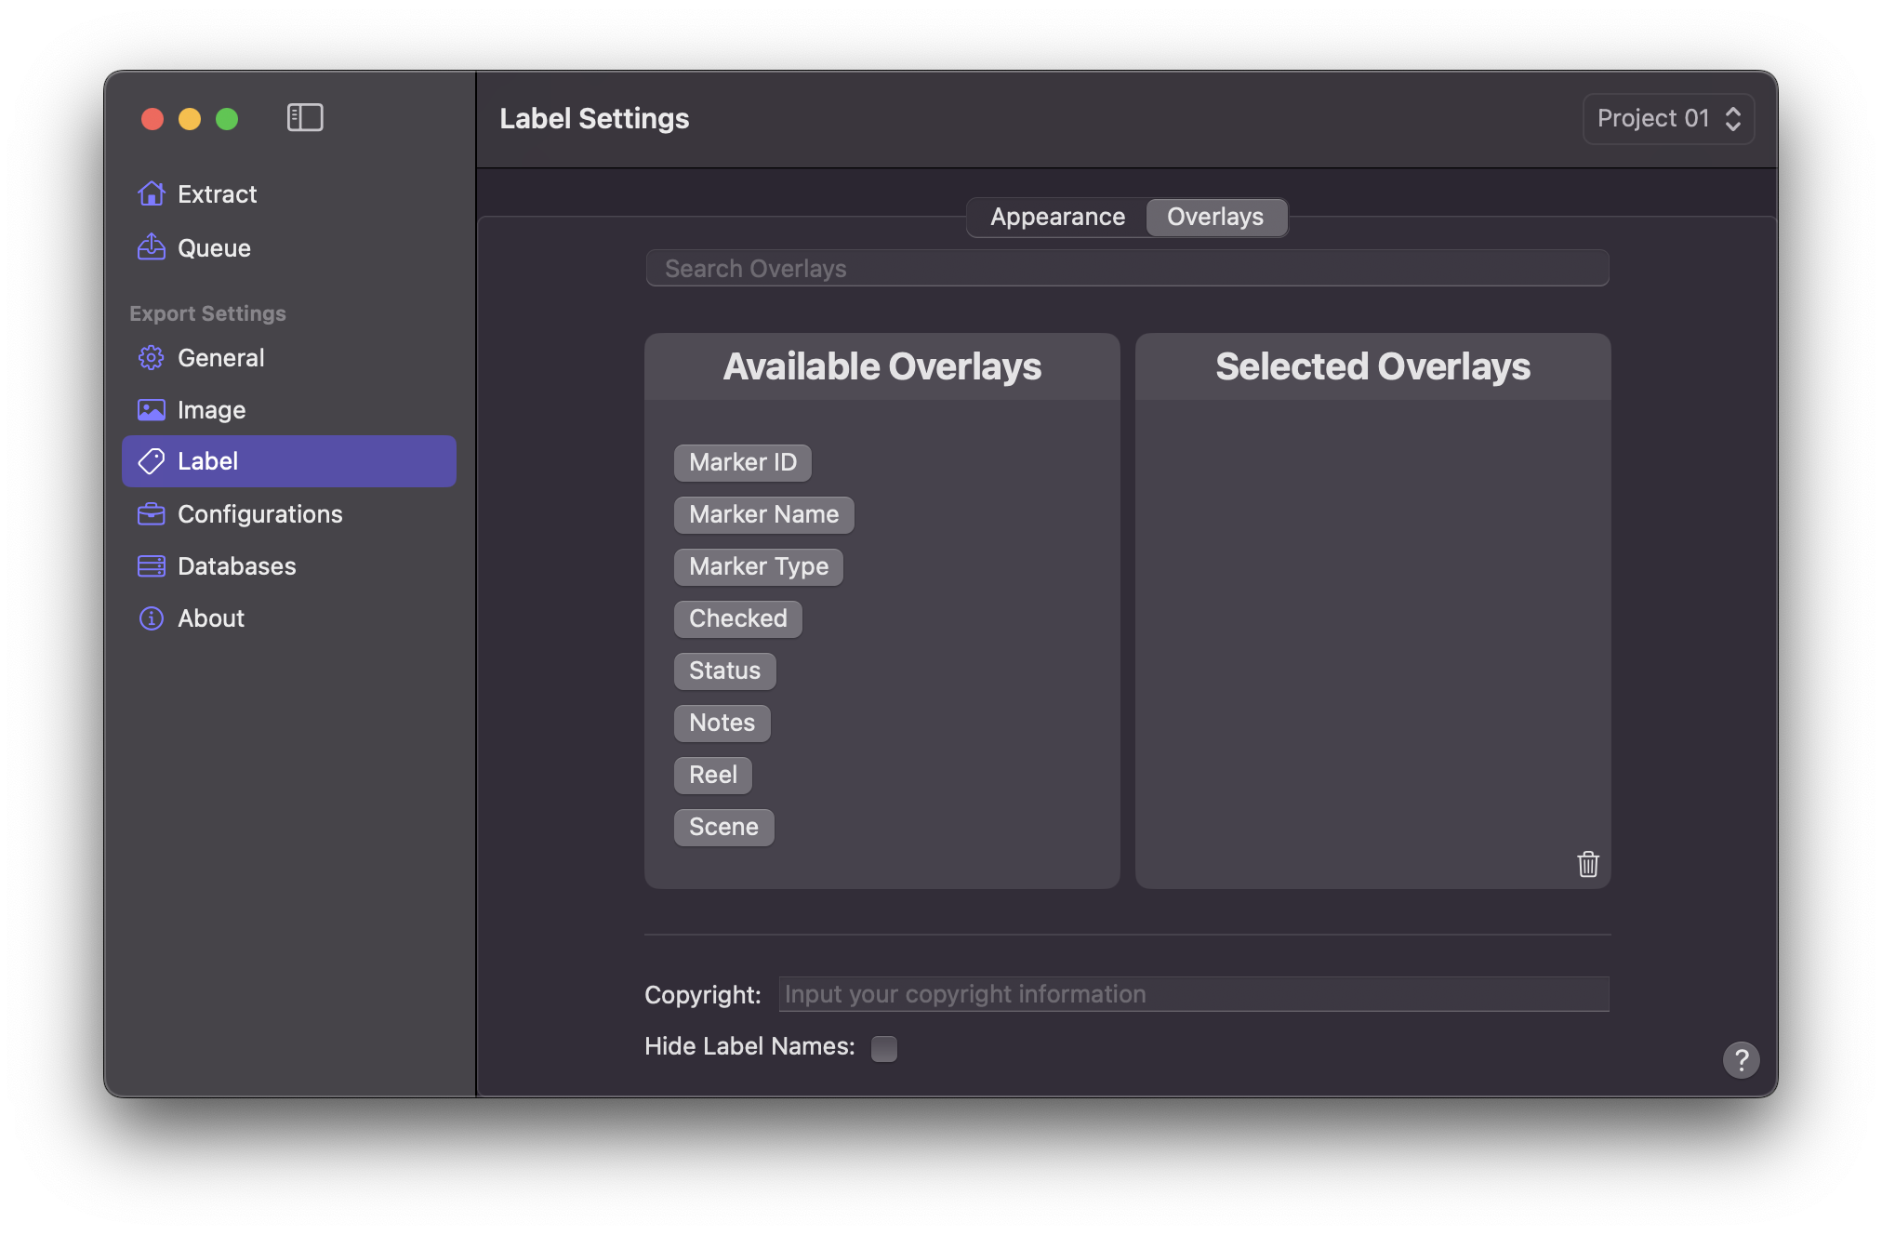The height and width of the screenshot is (1235, 1882).
Task: Click the trash icon in Selected Overlays
Action: pyautogui.click(x=1588, y=864)
